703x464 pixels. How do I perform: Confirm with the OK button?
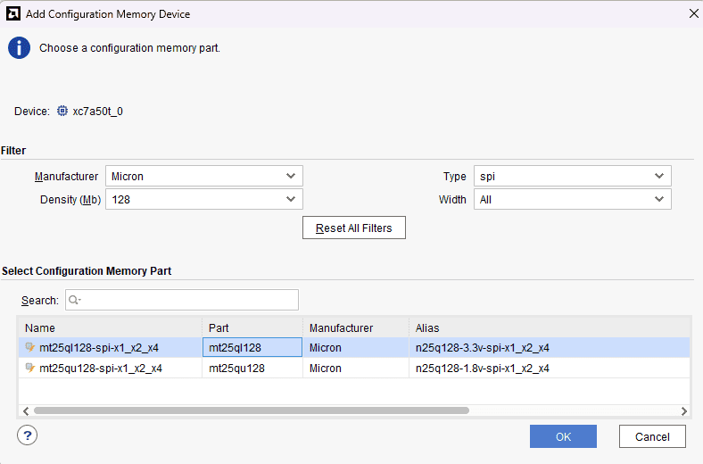click(563, 436)
